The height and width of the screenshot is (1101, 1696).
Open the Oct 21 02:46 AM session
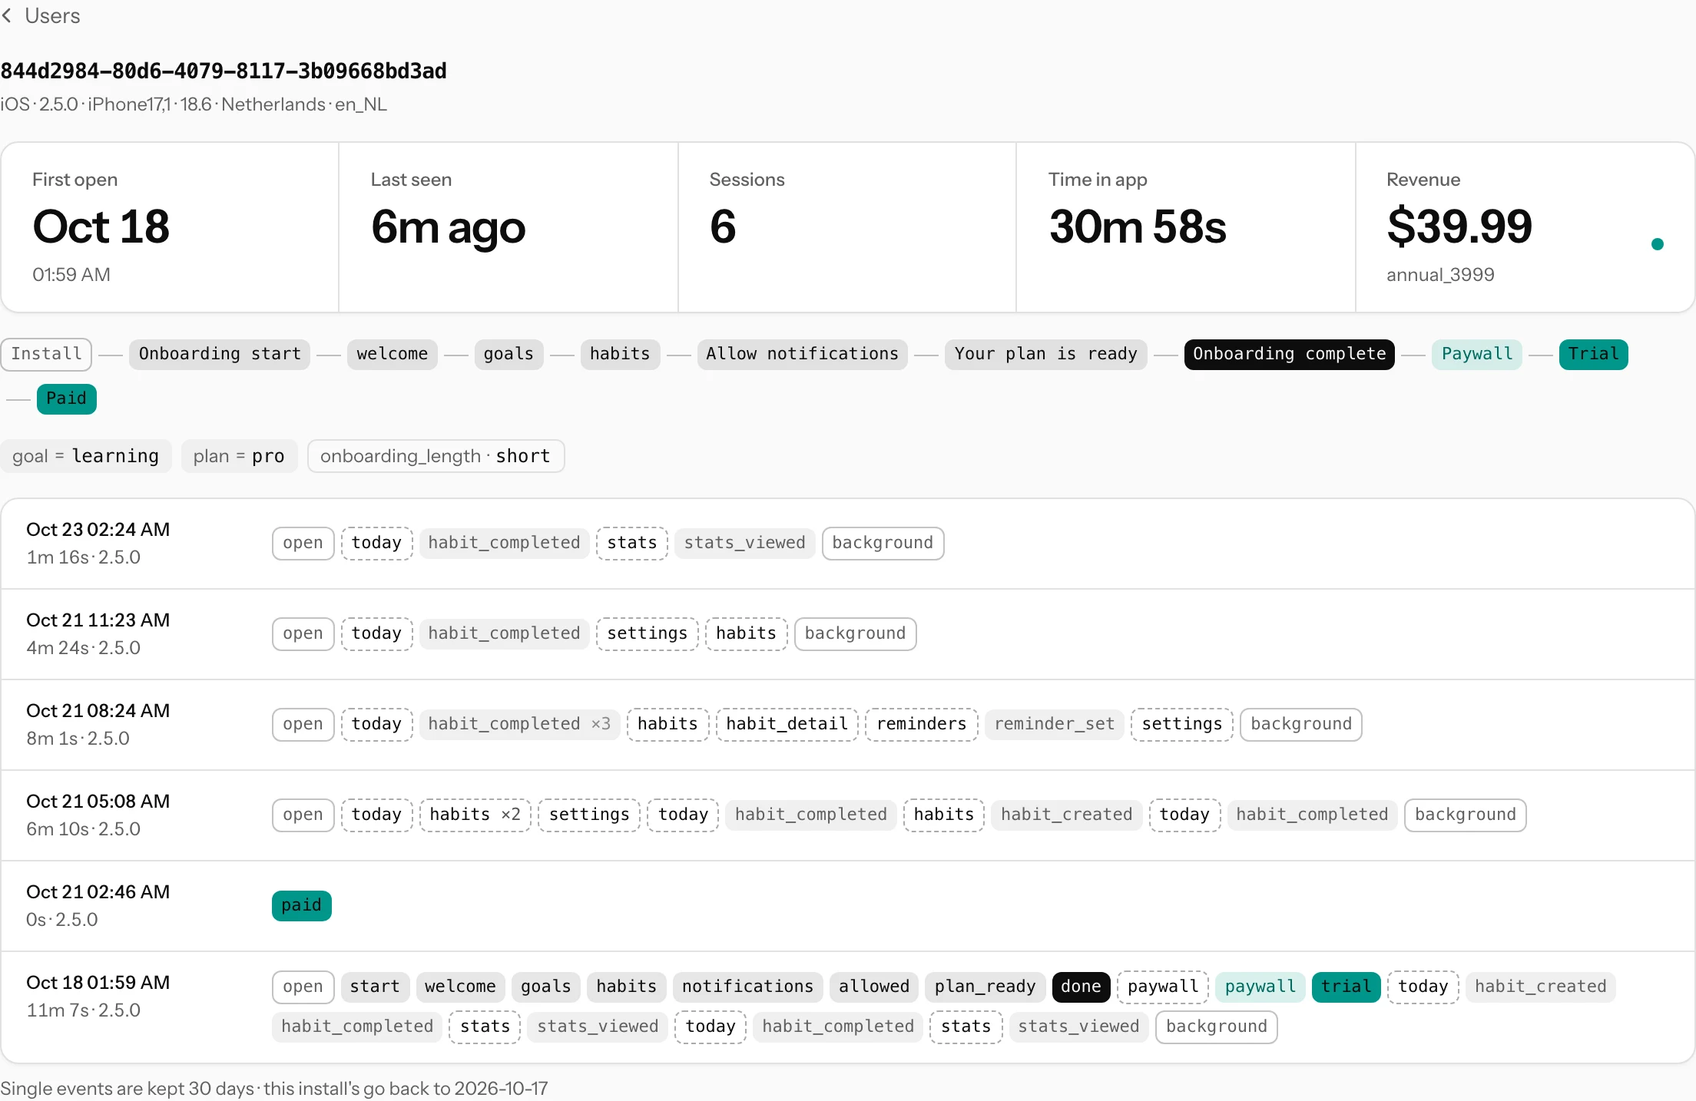coord(848,906)
